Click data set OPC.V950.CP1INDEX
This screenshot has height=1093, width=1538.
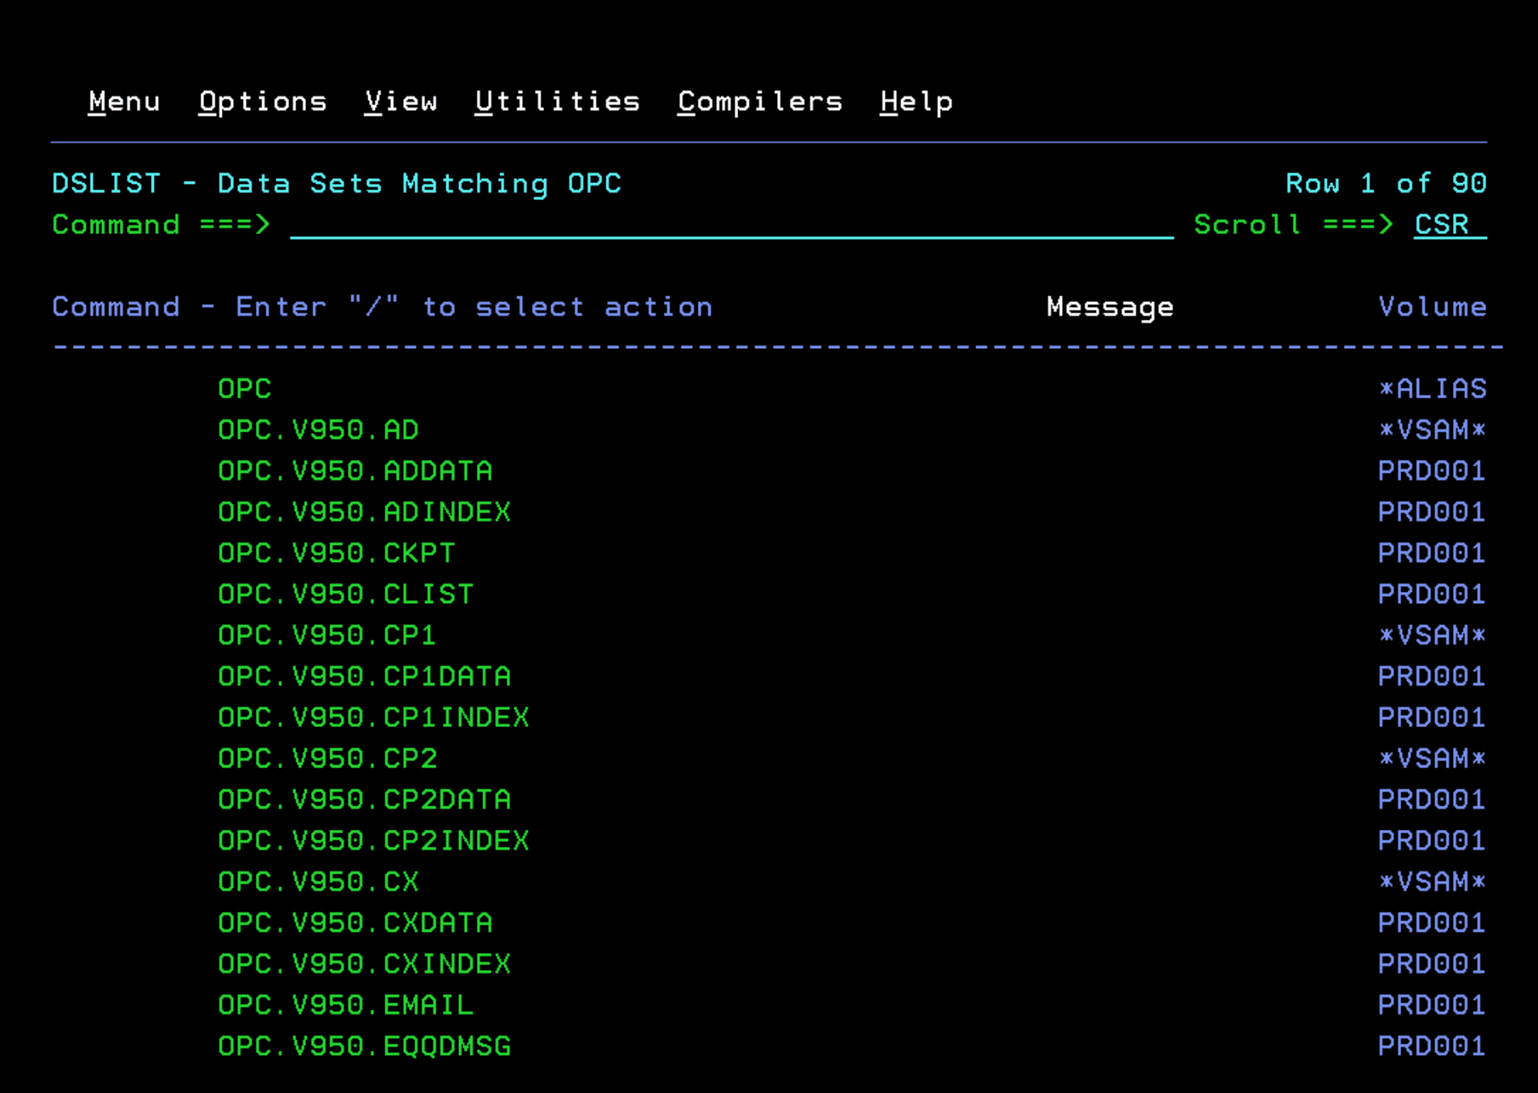[373, 718]
